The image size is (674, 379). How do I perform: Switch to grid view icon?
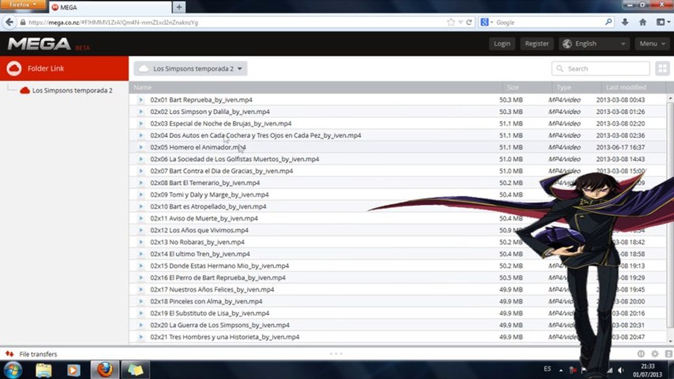click(x=662, y=68)
